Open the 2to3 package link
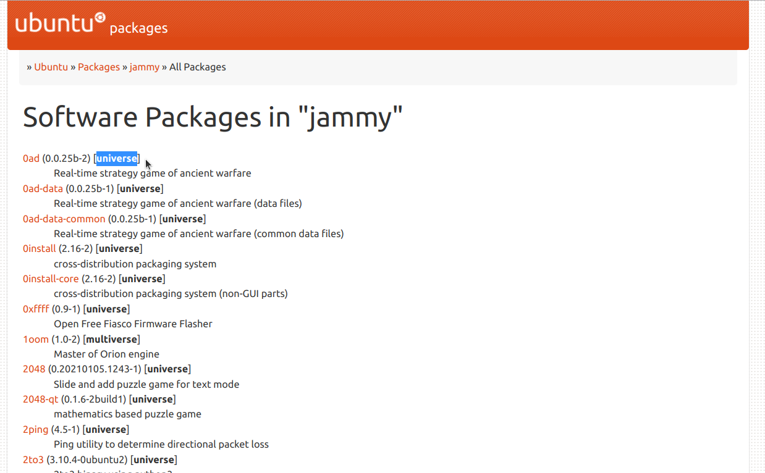 click(x=33, y=459)
